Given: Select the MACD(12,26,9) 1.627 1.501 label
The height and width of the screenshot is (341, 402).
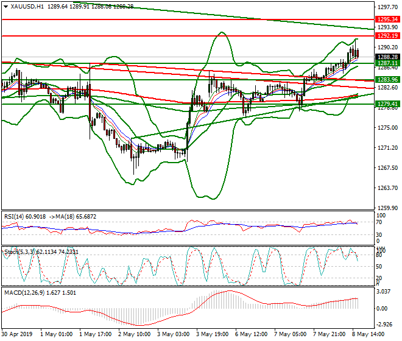Looking at the screenshot, I should pos(40,292).
